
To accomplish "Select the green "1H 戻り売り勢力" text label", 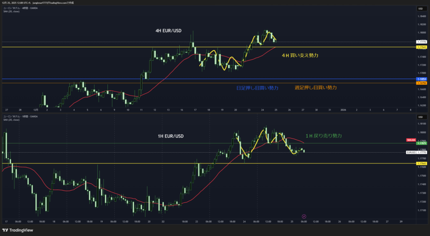I will click(x=323, y=136).
